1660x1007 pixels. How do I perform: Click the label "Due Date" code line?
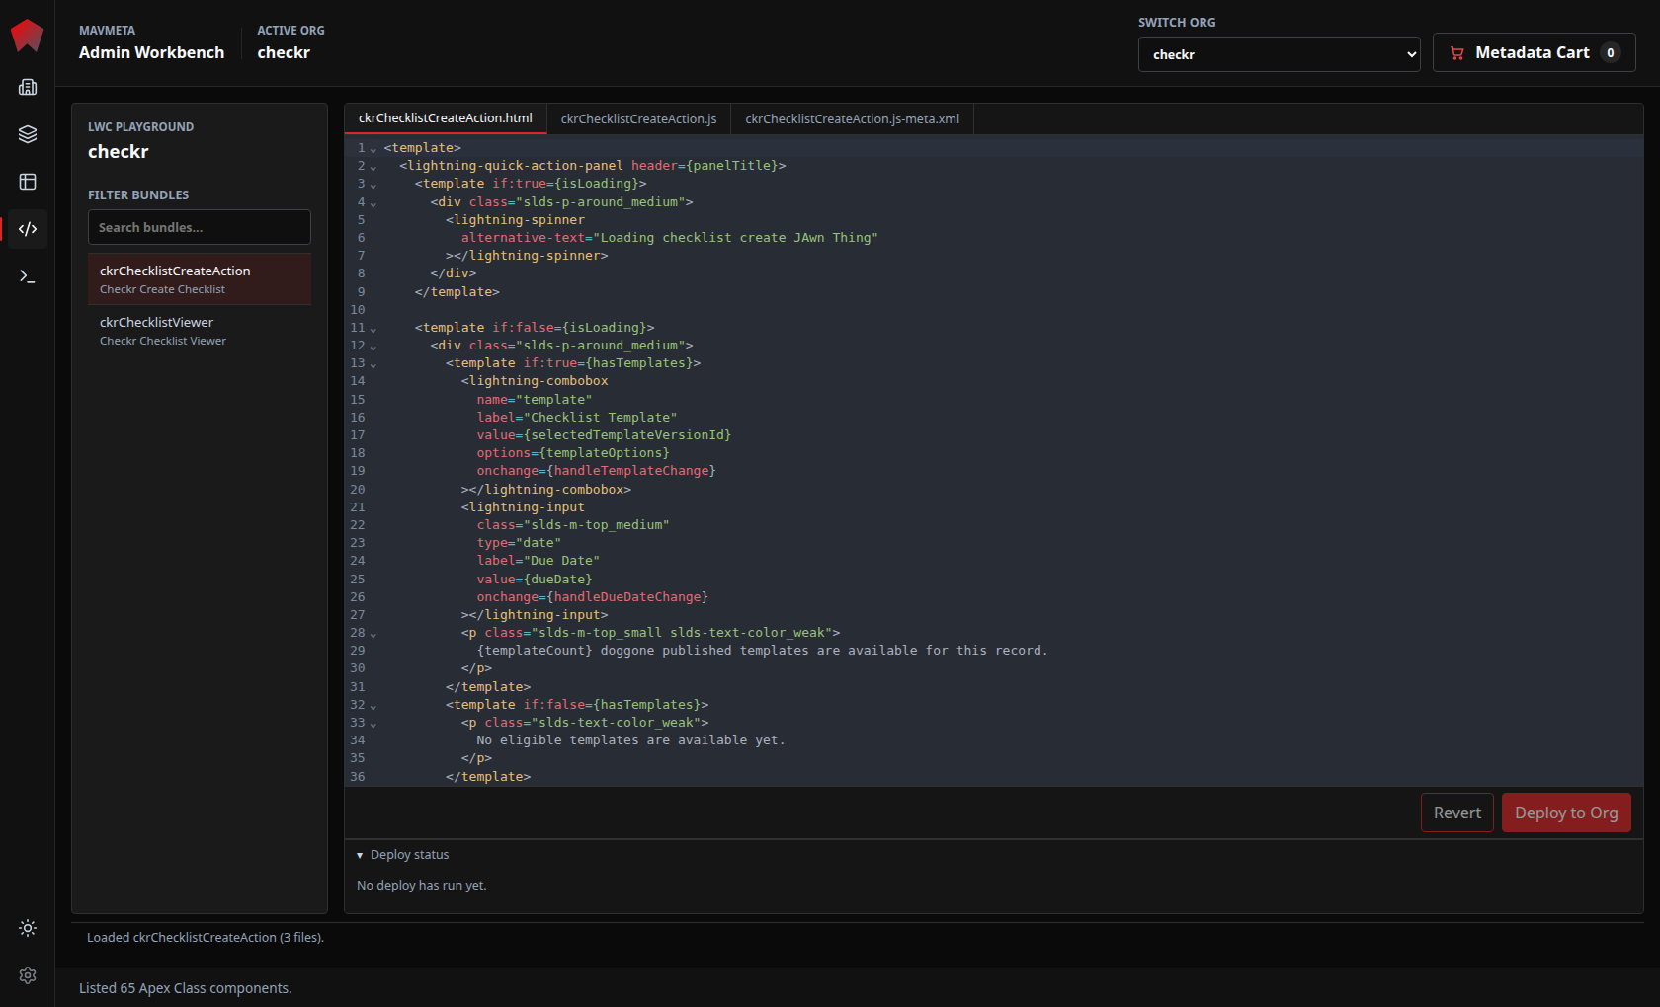click(538, 561)
